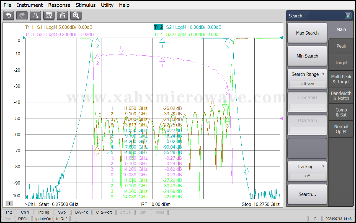
Task: Click the RF 0.00 dBm power label
Action: click(x=156, y=204)
